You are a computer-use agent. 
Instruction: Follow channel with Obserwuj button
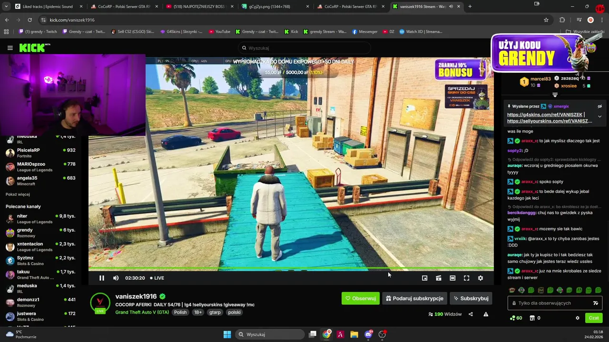[x=360, y=298]
